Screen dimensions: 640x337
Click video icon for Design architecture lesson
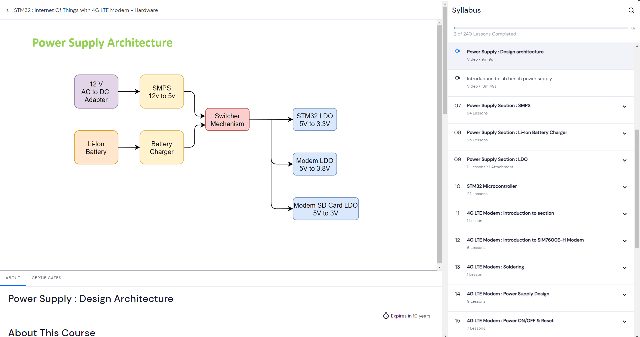[x=458, y=51]
